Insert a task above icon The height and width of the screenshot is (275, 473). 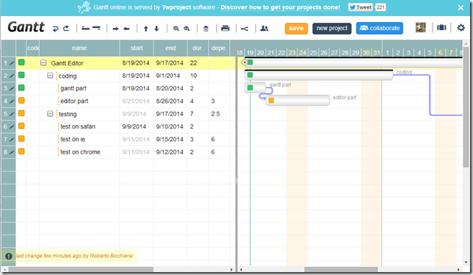coord(86,29)
